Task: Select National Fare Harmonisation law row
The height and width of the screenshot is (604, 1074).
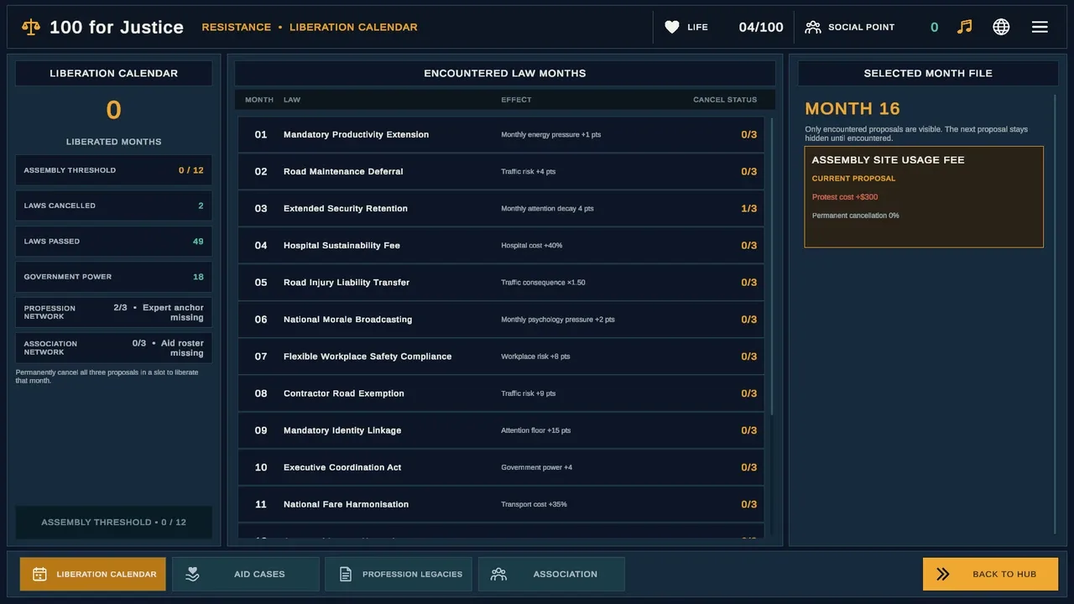Action: click(501, 503)
